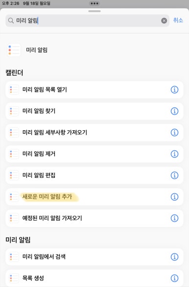View info for 미리 알림에서 검색

(x=174, y=257)
